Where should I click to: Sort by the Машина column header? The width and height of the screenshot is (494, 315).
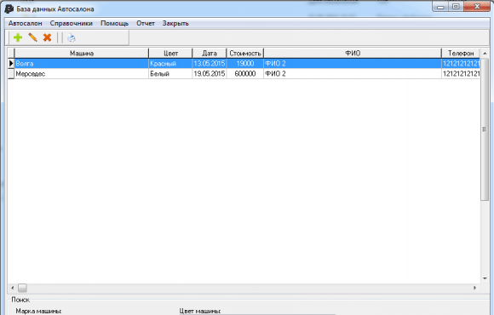click(x=82, y=54)
